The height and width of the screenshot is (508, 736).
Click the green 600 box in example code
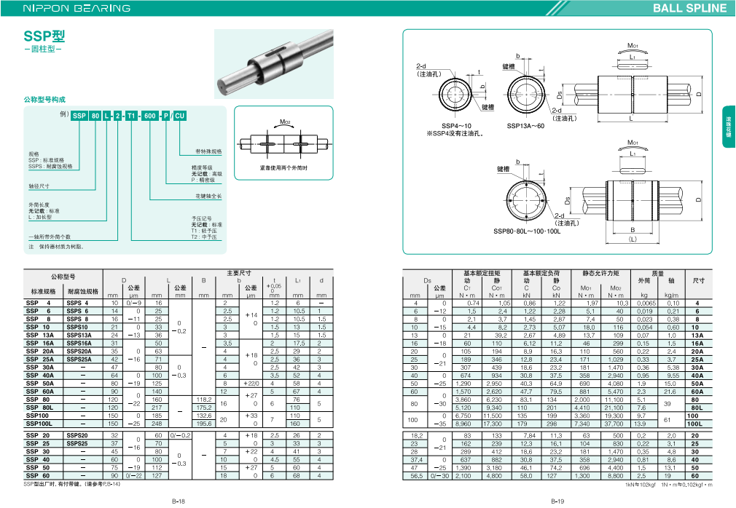pyautogui.click(x=149, y=116)
